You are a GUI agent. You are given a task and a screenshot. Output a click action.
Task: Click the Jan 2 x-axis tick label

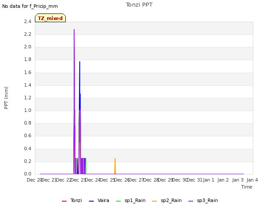point(223,180)
